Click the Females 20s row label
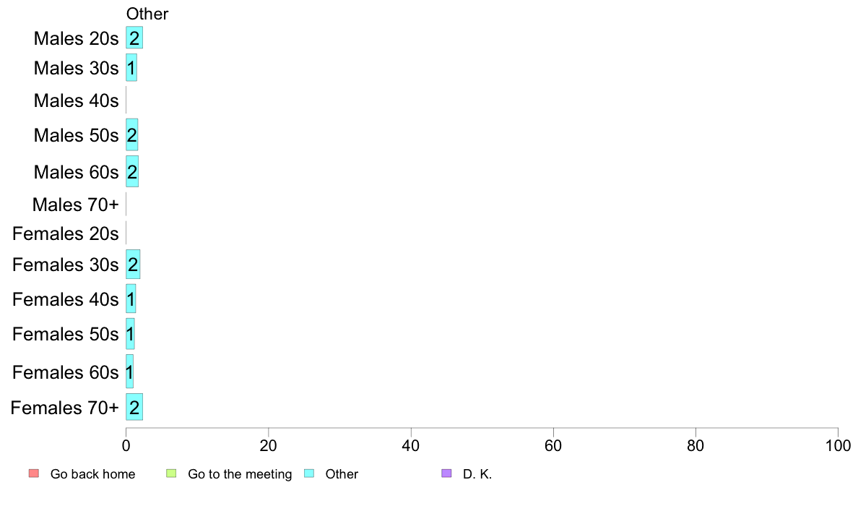The image size is (858, 532). pos(66,234)
